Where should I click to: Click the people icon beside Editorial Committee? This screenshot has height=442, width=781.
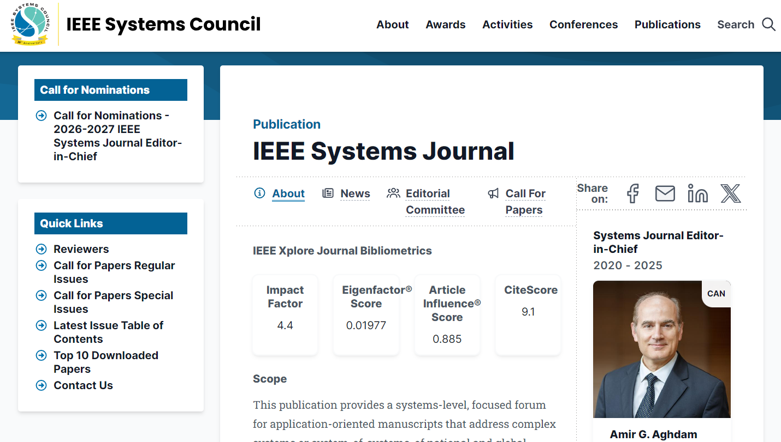[393, 193]
